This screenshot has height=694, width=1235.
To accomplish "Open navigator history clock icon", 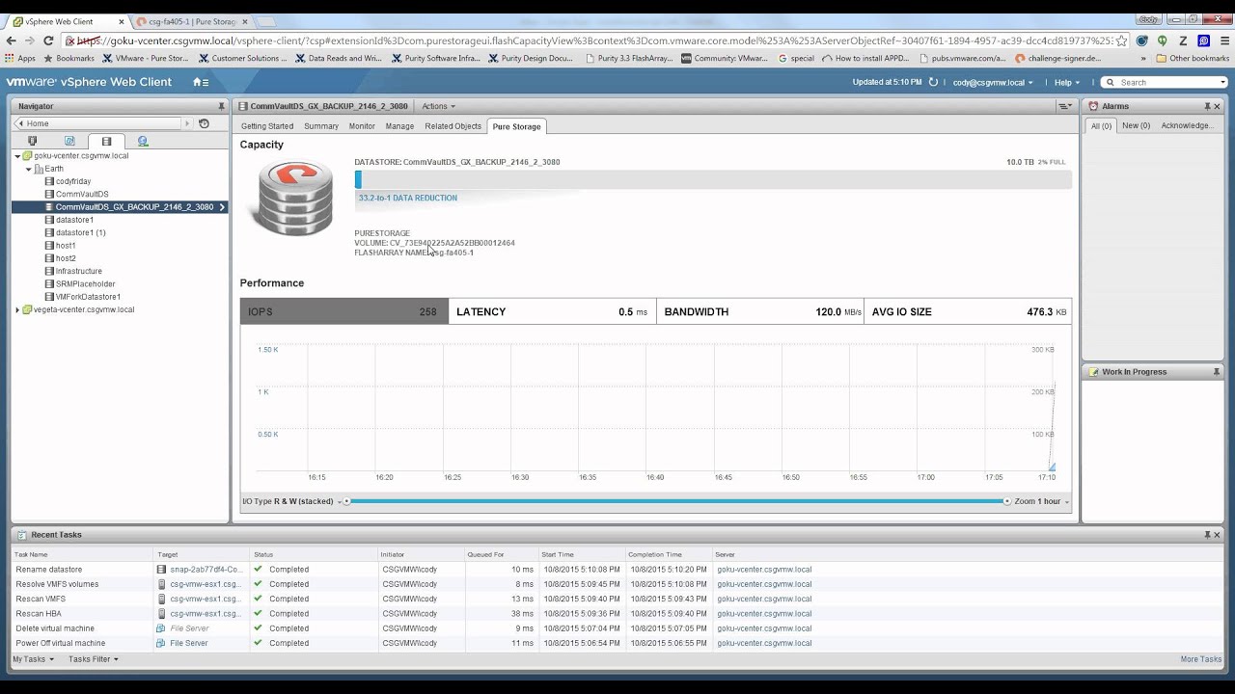I will (204, 123).
